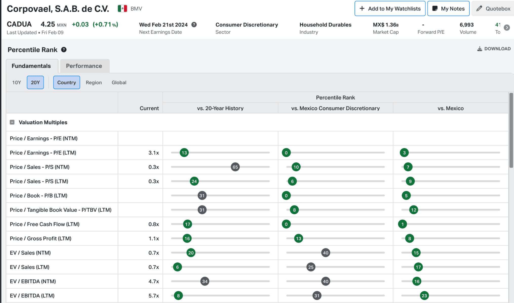Click the 65 marker on P/S (NTM) slider

pyautogui.click(x=235, y=167)
